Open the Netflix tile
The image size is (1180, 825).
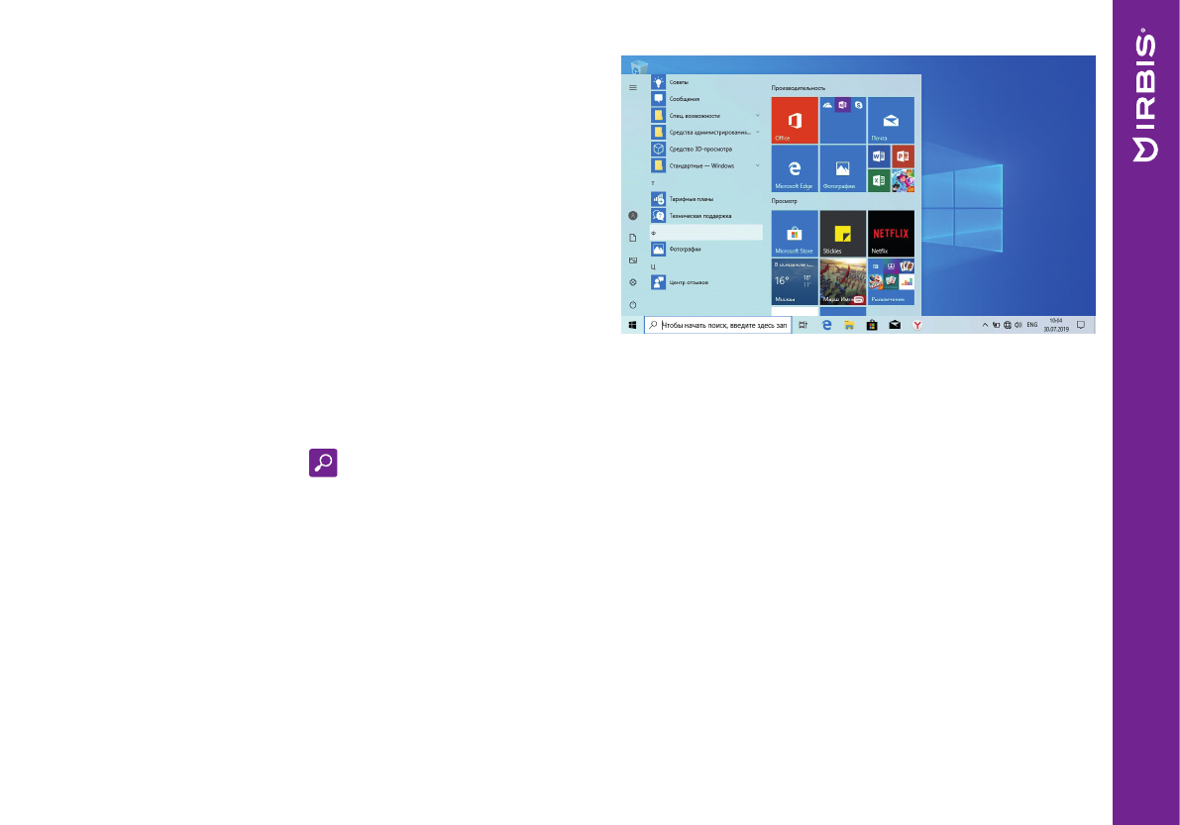pos(890,234)
